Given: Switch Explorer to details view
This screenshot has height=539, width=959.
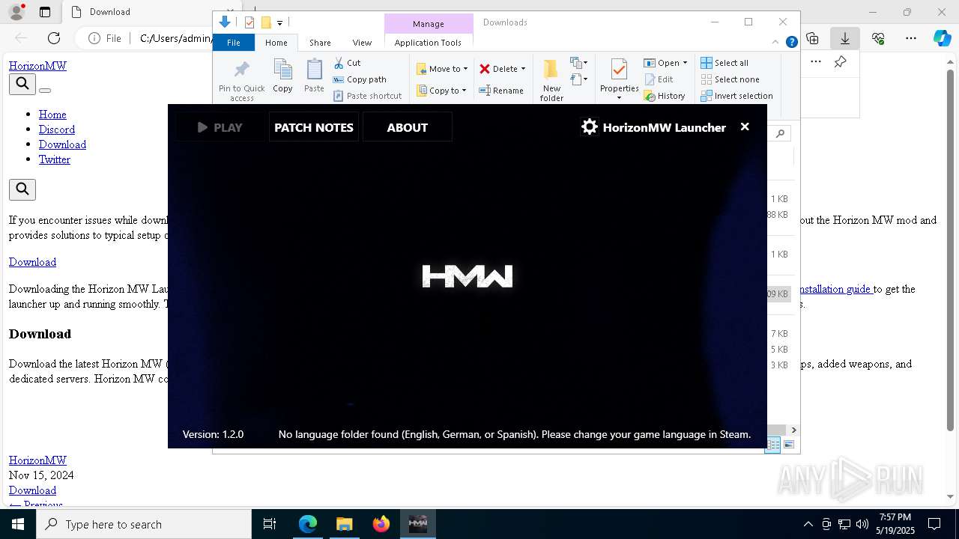Looking at the screenshot, I should tap(772, 445).
